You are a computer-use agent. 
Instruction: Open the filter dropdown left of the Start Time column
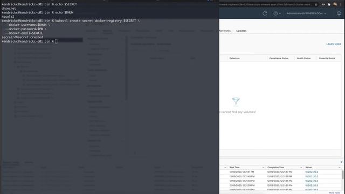tap(225, 168)
